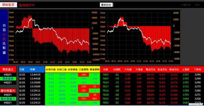Click the -9388 台指口差 cell
Image resolution: width=204 pixels, height=106 pixels.
[x=62, y=75]
